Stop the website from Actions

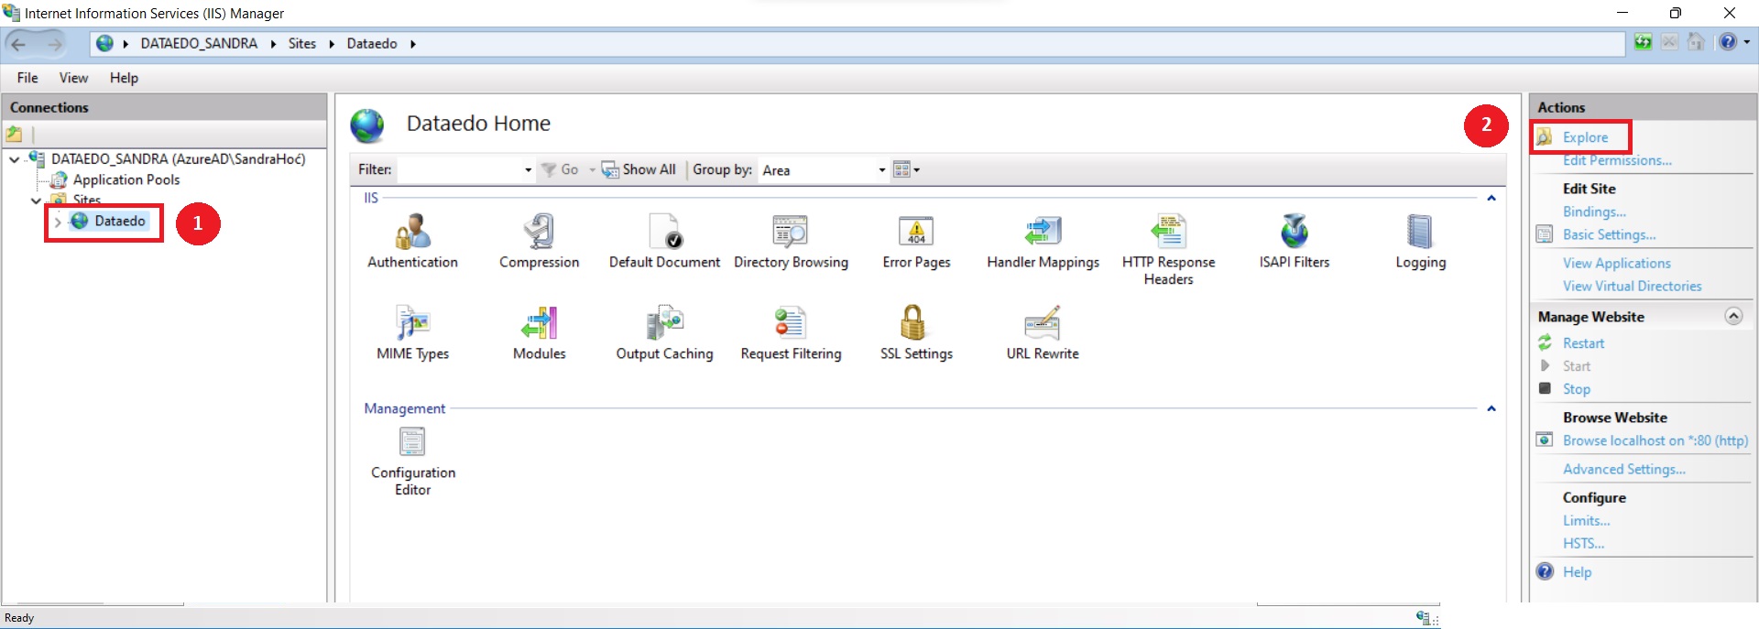(1576, 389)
